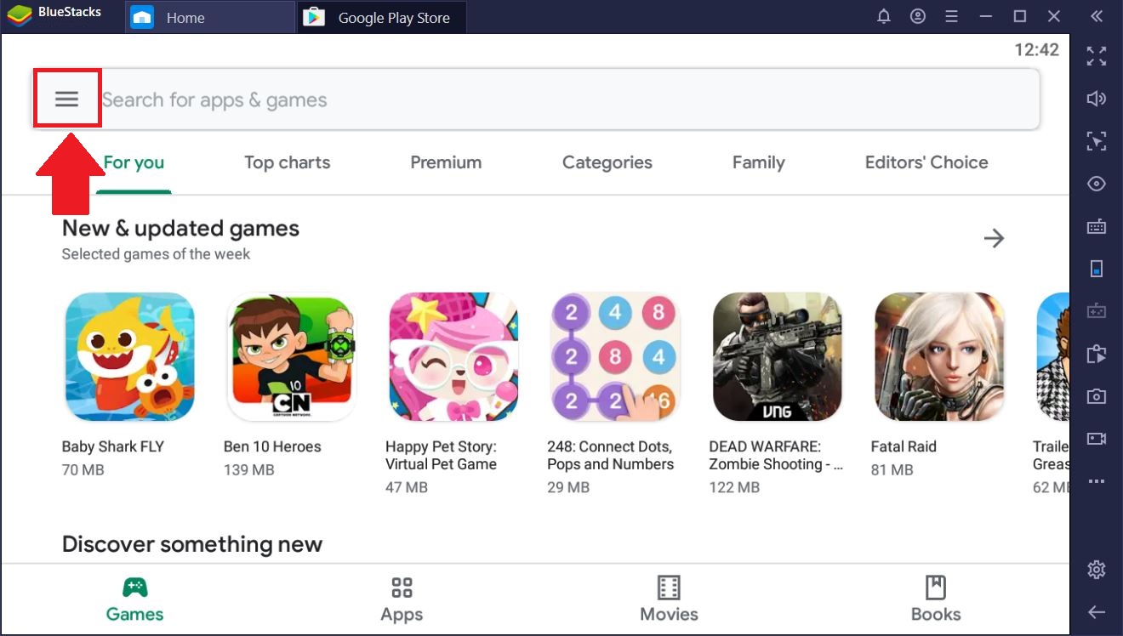Click 248: Connect Dots, Pops and Numbers title
The image size is (1123, 636).
tap(610, 456)
